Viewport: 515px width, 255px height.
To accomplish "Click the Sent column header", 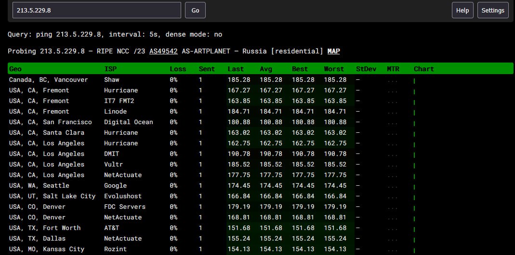I will coord(207,69).
